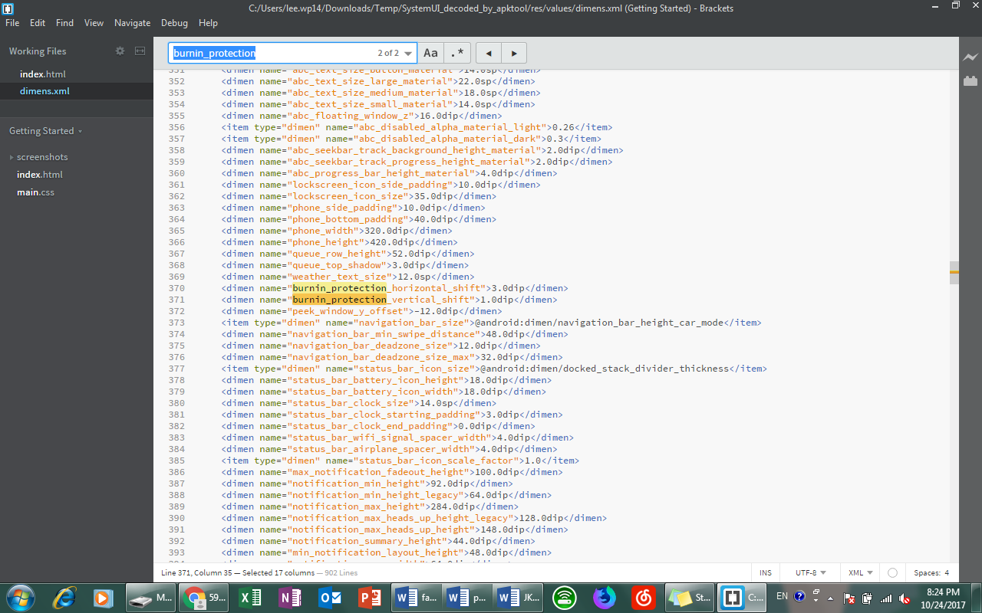This screenshot has width=982, height=613.
Task: Open the UTF-8 encoding dropdown
Action: click(811, 572)
